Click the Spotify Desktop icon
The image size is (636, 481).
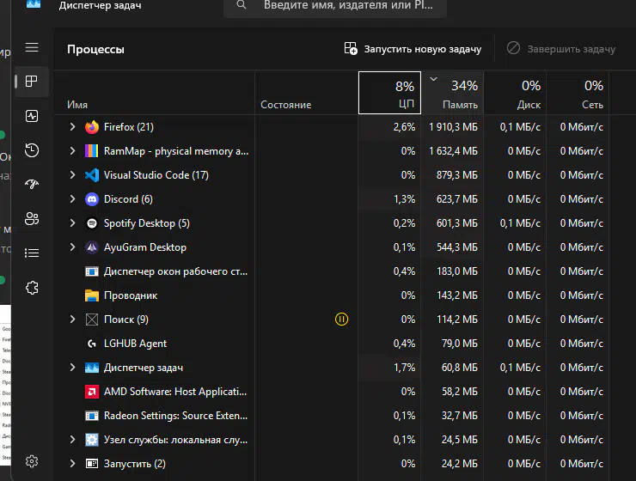(x=92, y=223)
